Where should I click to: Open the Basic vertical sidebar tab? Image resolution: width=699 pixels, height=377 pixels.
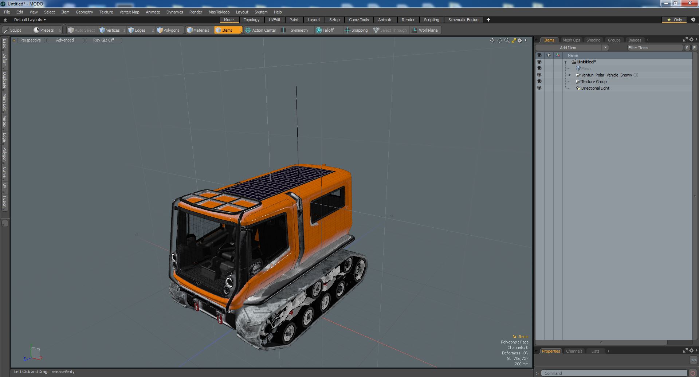coord(5,44)
